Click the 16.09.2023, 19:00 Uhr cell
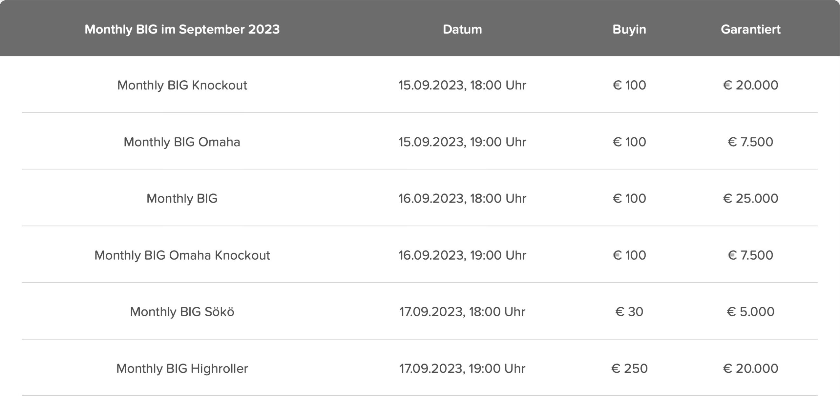 click(x=462, y=255)
